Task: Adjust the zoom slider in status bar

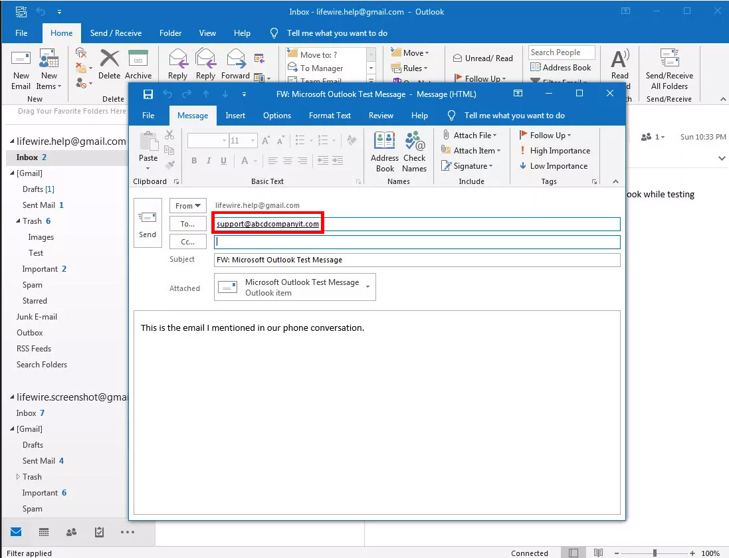Action: [x=655, y=553]
